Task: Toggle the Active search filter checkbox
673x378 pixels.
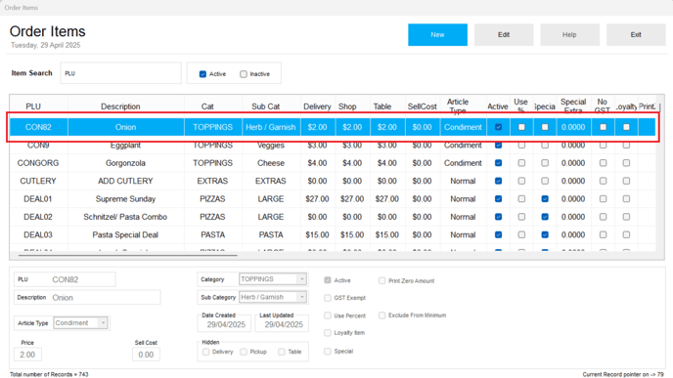Action: tap(202, 74)
